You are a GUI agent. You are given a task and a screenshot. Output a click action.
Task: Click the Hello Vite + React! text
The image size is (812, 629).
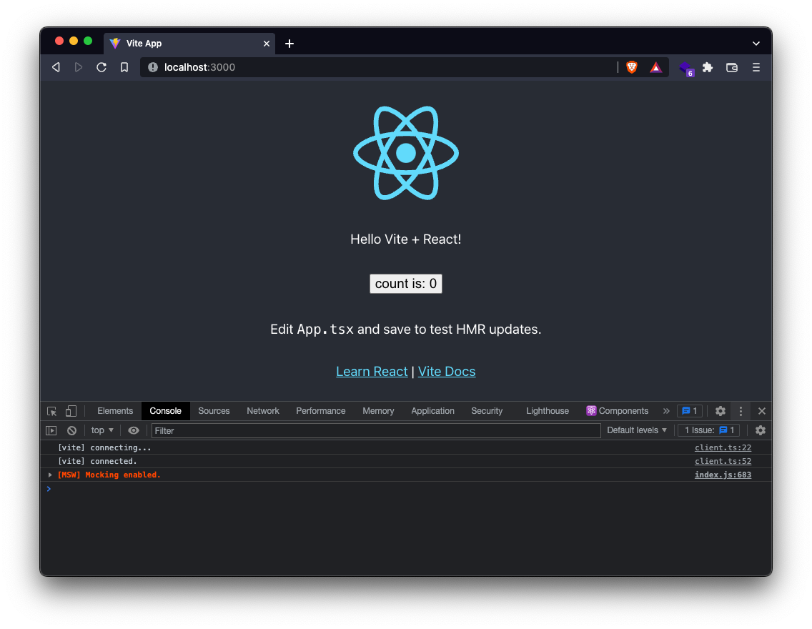[406, 239]
